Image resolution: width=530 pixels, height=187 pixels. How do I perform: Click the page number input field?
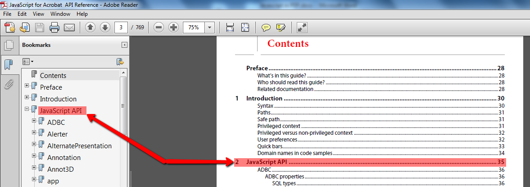[121, 27]
